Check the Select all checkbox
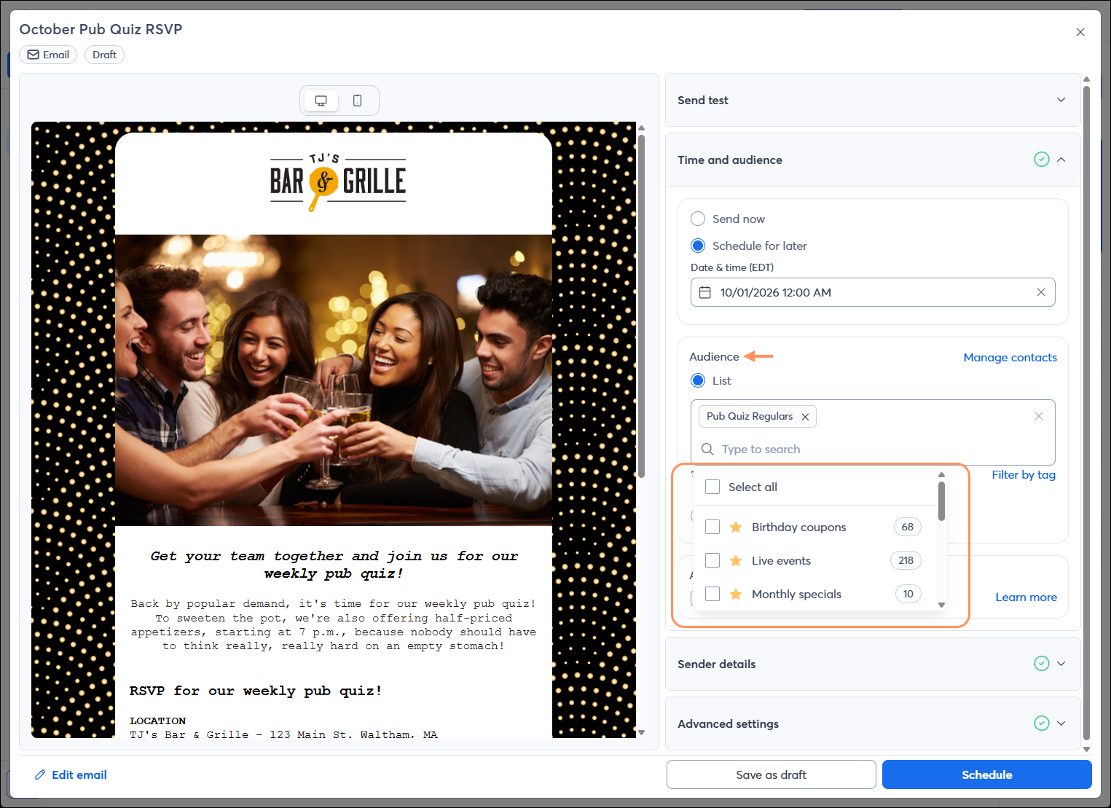Screen dimensions: 1111x808 [712, 486]
